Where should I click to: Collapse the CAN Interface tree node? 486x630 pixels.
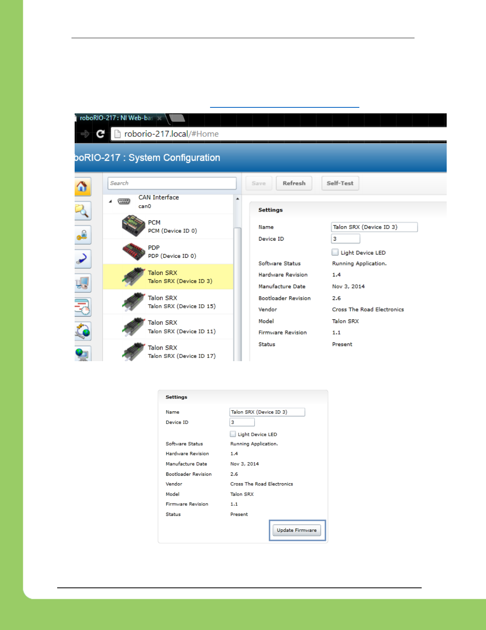click(110, 201)
